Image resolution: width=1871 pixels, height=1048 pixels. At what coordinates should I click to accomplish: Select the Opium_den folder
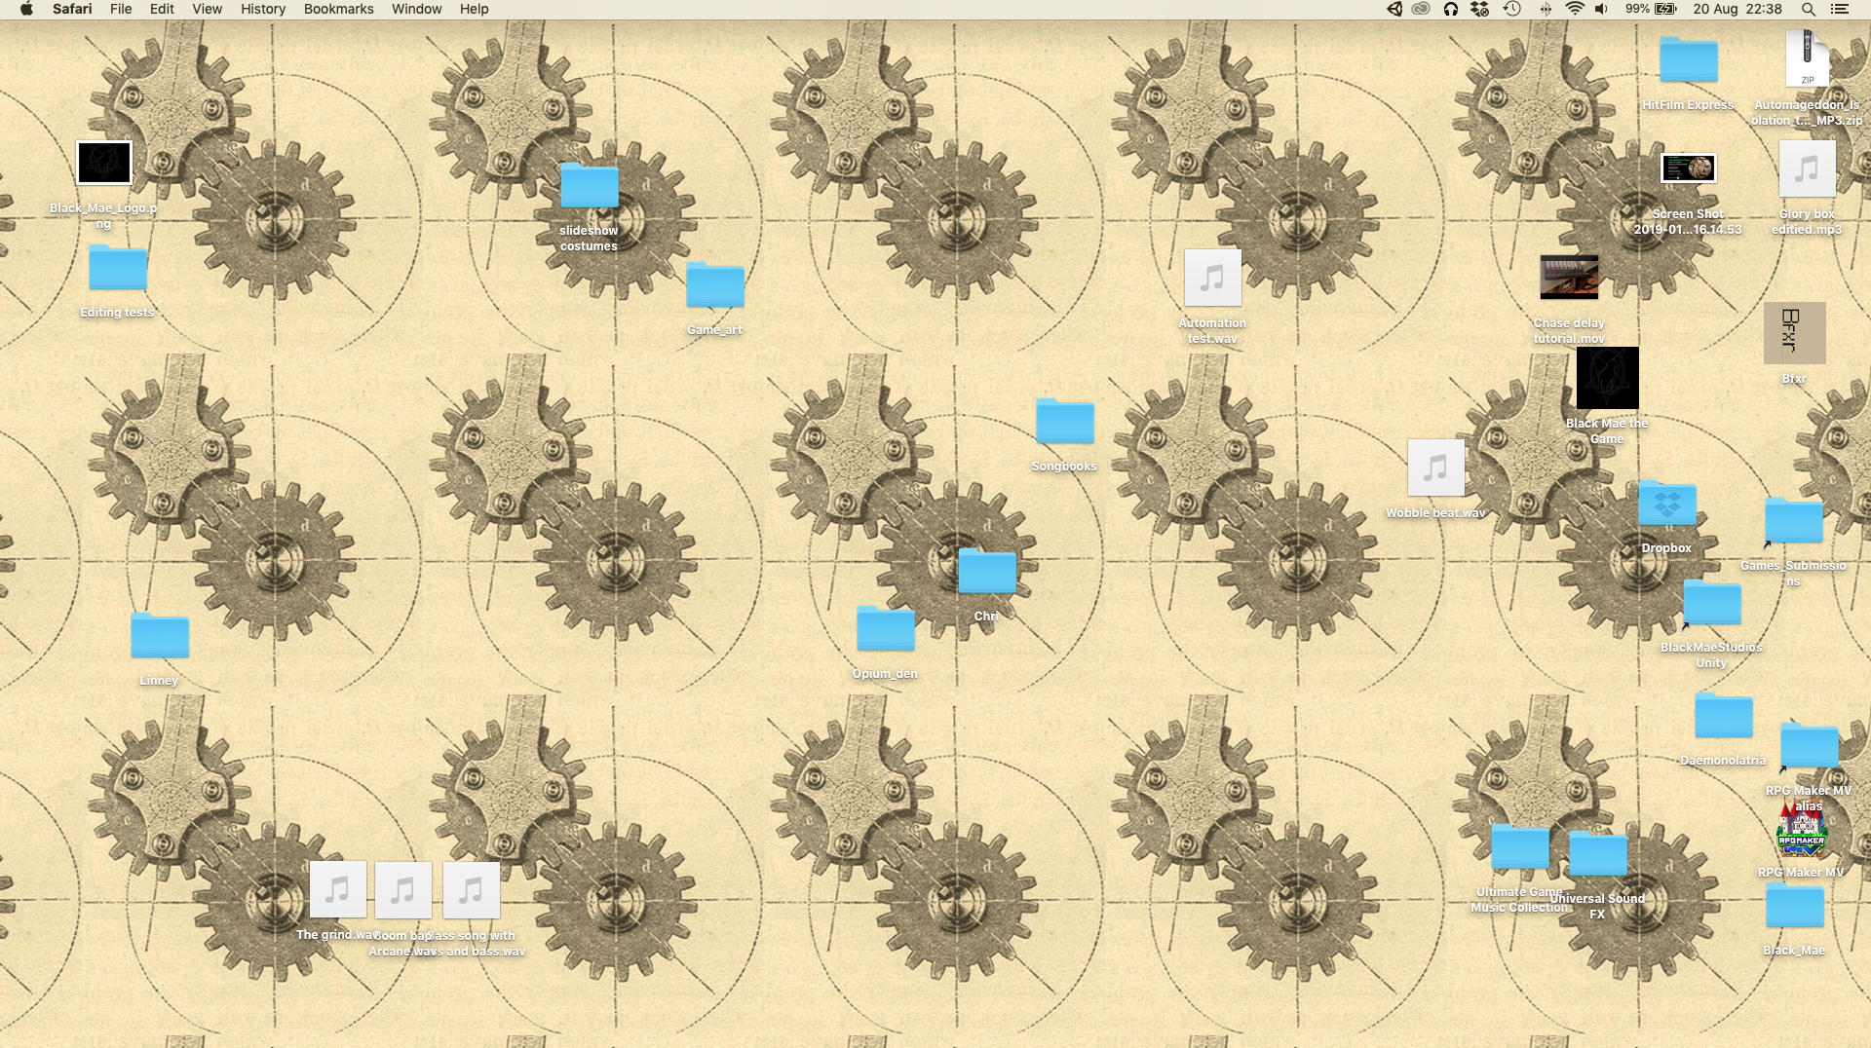tap(886, 629)
